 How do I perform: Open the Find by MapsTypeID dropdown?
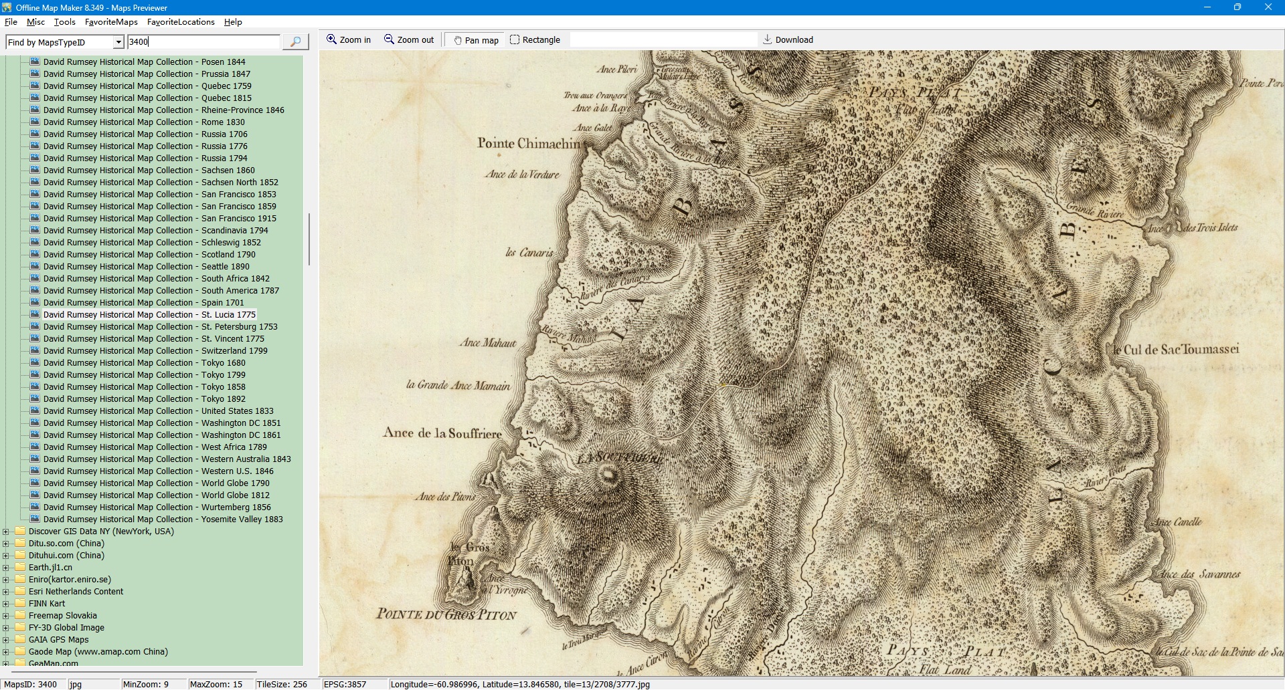[x=118, y=42]
